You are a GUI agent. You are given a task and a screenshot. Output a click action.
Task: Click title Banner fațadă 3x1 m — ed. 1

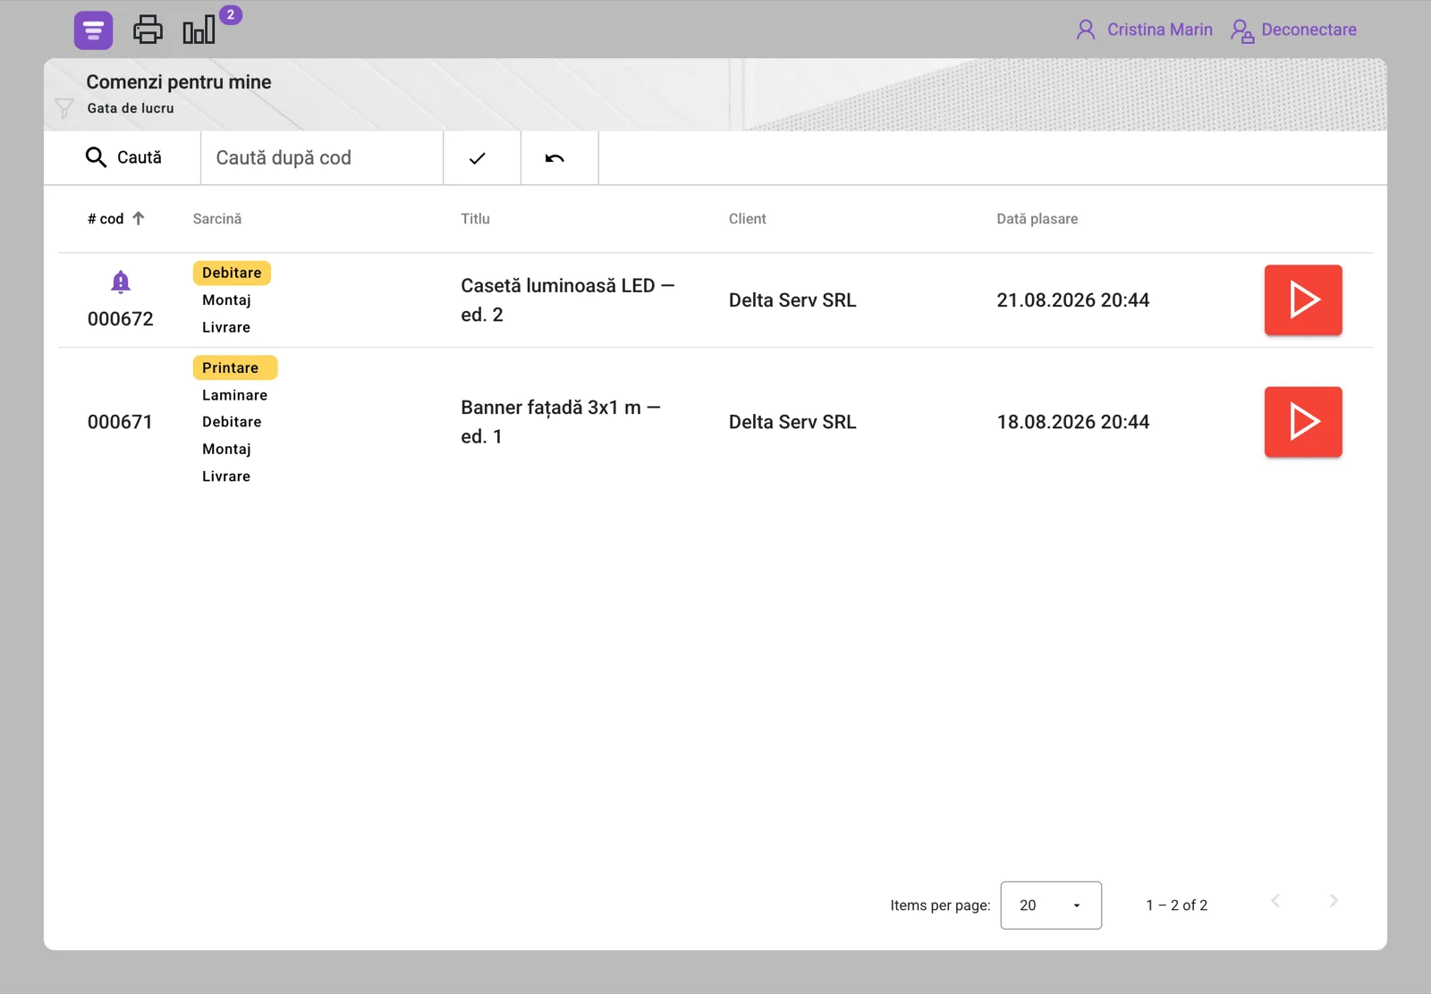pyautogui.click(x=561, y=422)
